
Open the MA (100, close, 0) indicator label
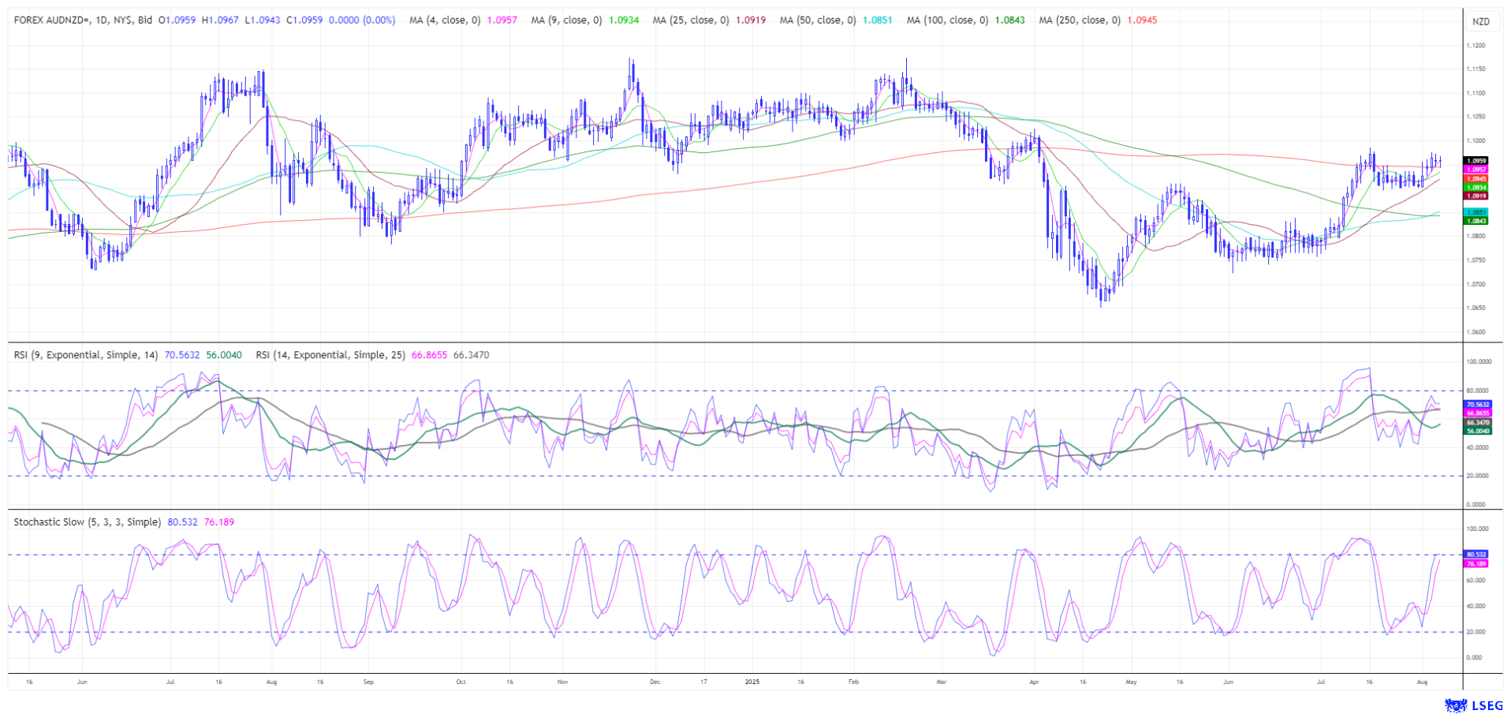(x=947, y=20)
